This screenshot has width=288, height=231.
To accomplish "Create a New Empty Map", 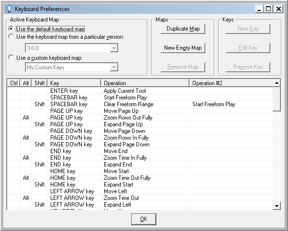I will pos(183,48).
